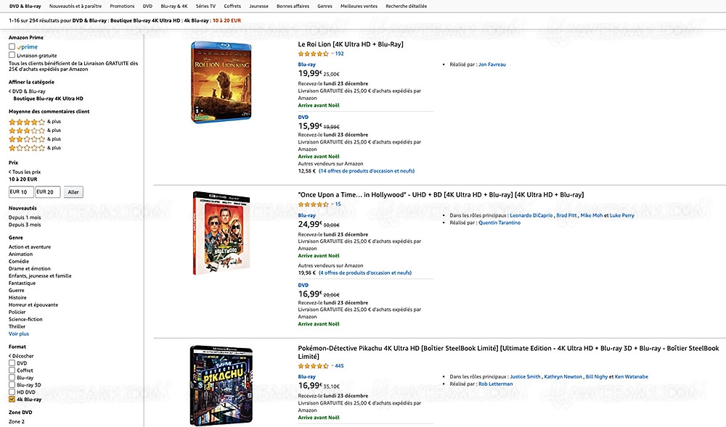The height and width of the screenshot is (427, 726).
Task: Enable the prime filter checkbox
Action: click(11, 46)
